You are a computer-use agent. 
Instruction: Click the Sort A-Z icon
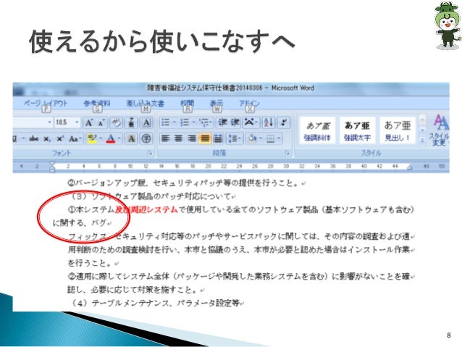[269, 122]
